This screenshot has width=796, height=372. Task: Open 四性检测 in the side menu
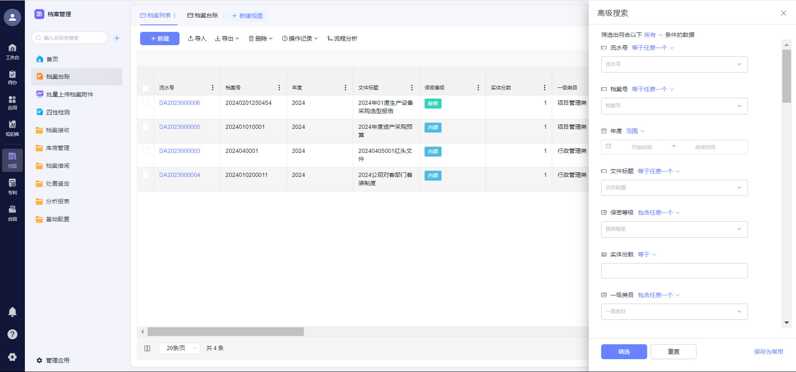tap(58, 112)
